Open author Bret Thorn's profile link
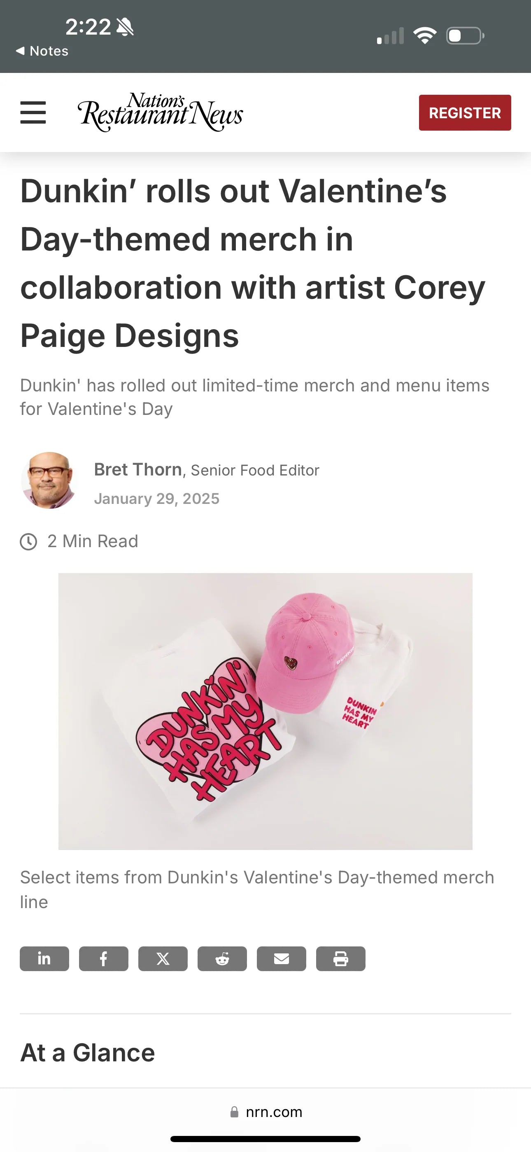Viewport: 531px width, 1152px height. coord(137,470)
